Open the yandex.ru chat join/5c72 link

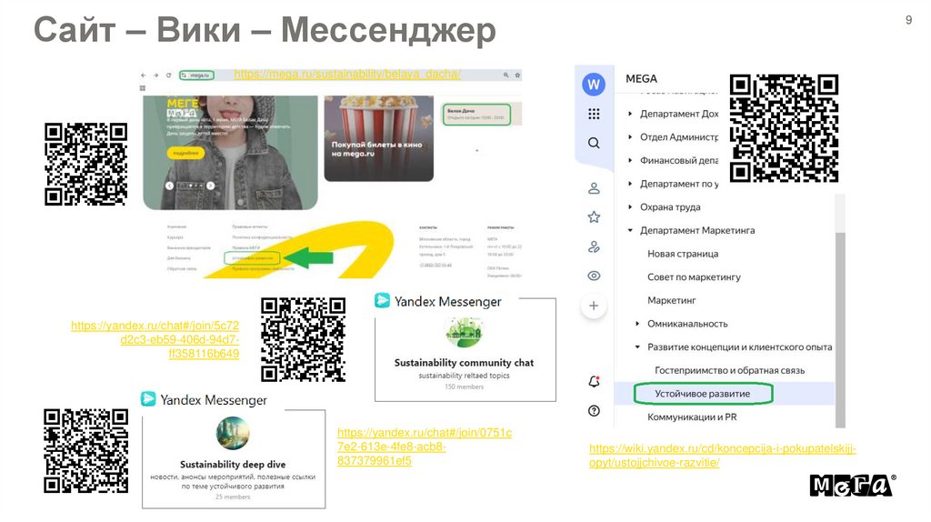(x=155, y=340)
